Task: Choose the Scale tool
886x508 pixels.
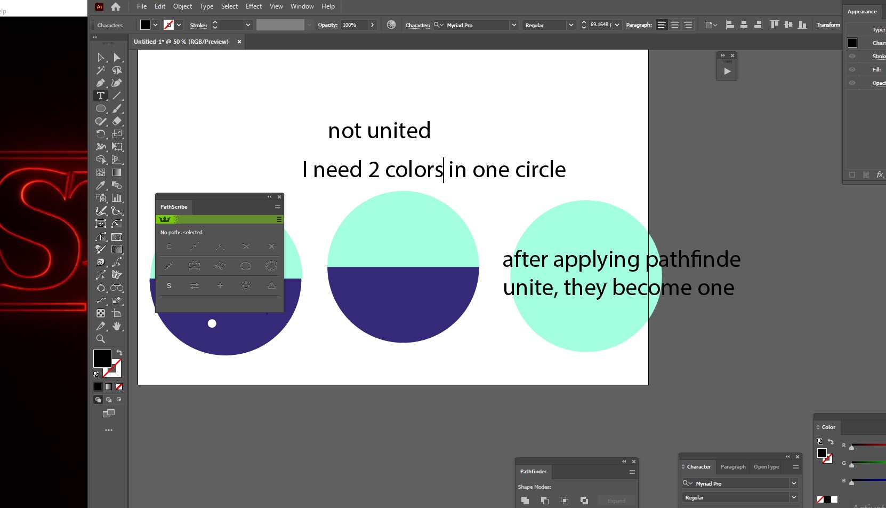Action: tap(117, 134)
